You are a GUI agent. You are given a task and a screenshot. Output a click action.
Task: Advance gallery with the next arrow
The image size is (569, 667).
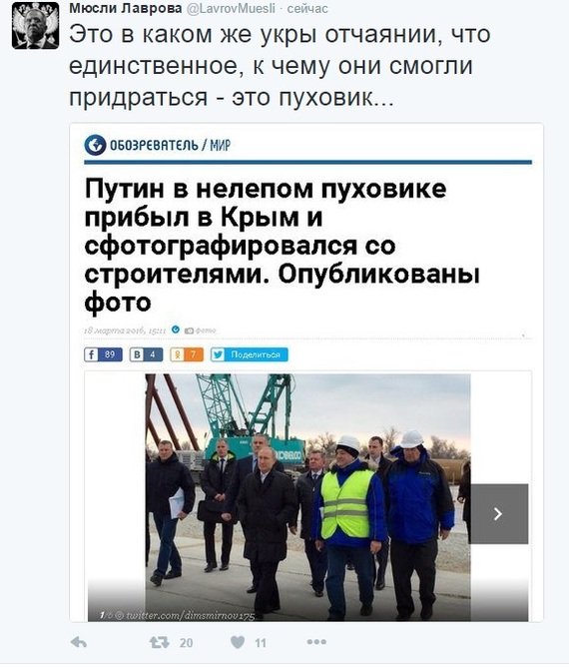pos(498,514)
